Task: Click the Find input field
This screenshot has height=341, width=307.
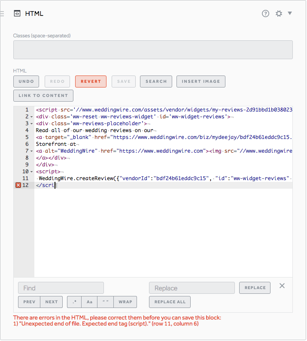Action: [61, 288]
